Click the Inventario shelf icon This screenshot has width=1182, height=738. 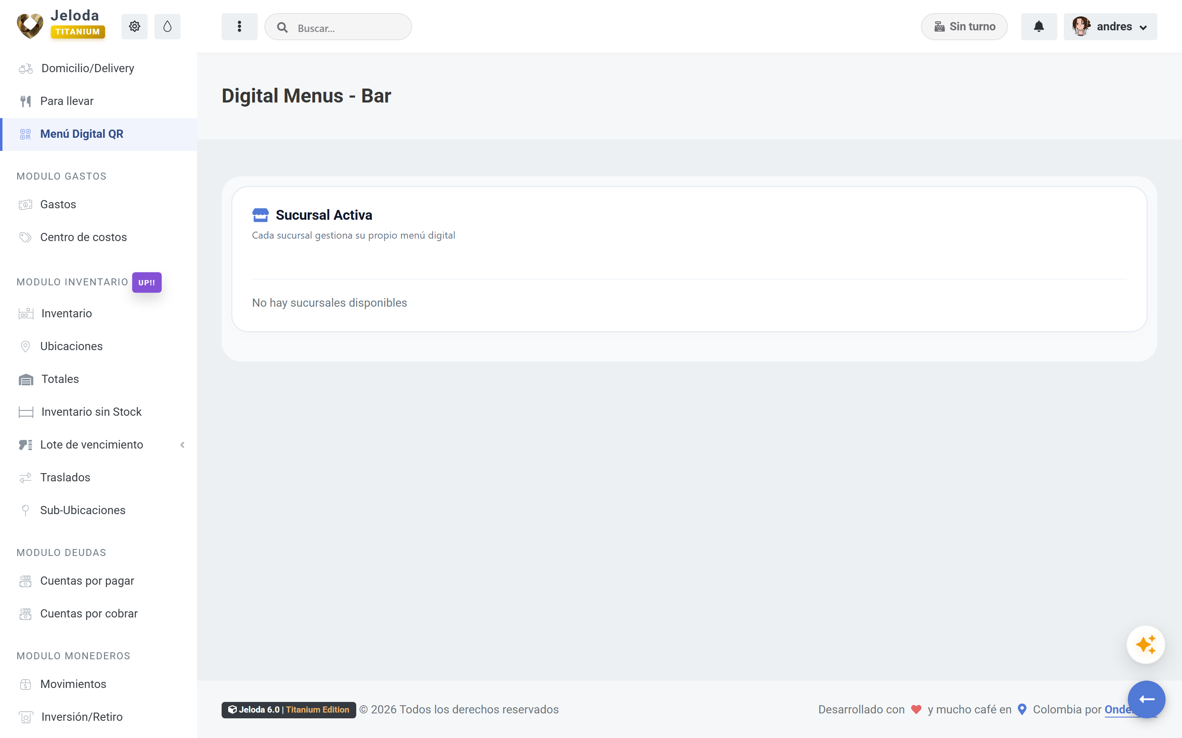(x=26, y=313)
